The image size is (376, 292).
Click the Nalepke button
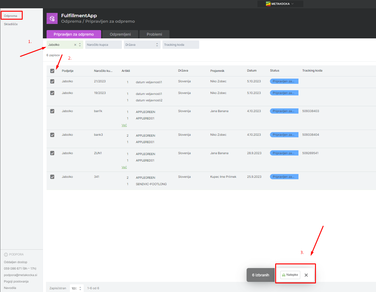point(290,275)
